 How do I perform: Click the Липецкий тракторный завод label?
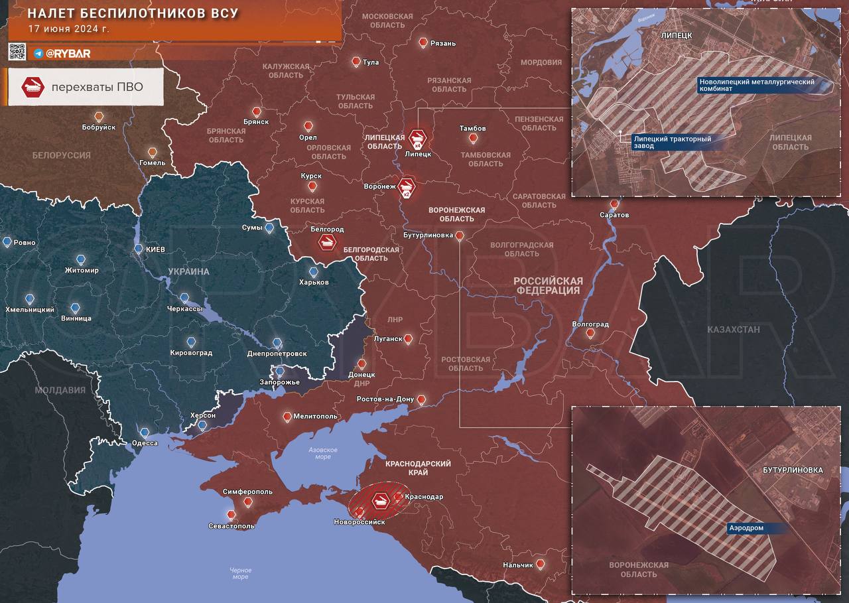(x=671, y=143)
